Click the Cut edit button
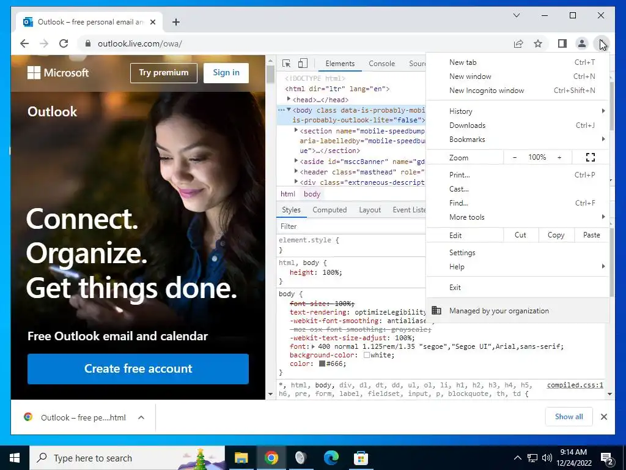The image size is (626, 470). pos(520,235)
